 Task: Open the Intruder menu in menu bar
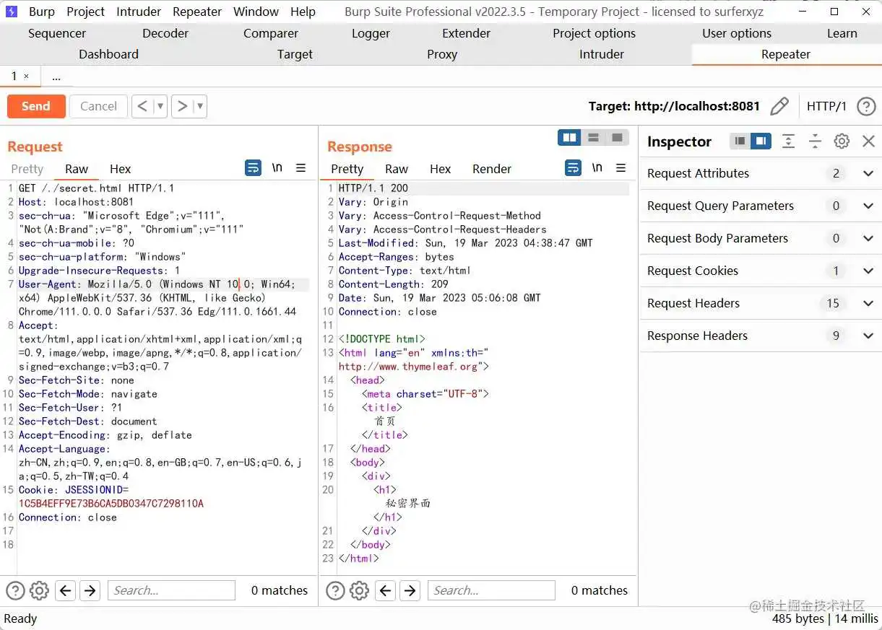coord(139,12)
